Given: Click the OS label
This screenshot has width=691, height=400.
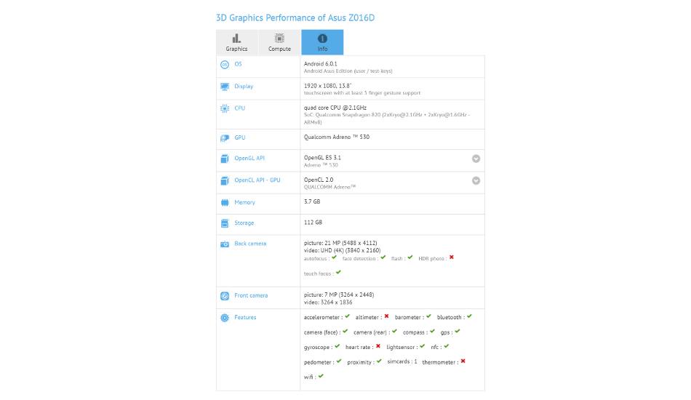Looking at the screenshot, I should coord(238,64).
